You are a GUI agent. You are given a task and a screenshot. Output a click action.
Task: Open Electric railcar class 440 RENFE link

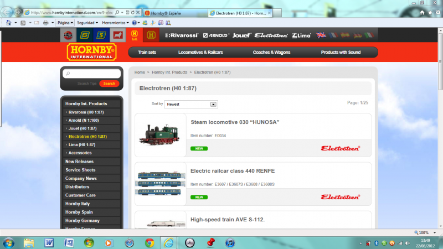coord(233,171)
